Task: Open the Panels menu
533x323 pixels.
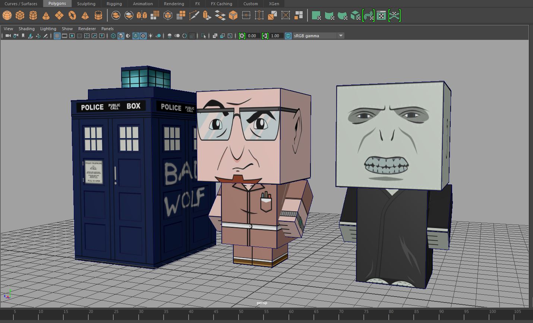Action: (107, 29)
